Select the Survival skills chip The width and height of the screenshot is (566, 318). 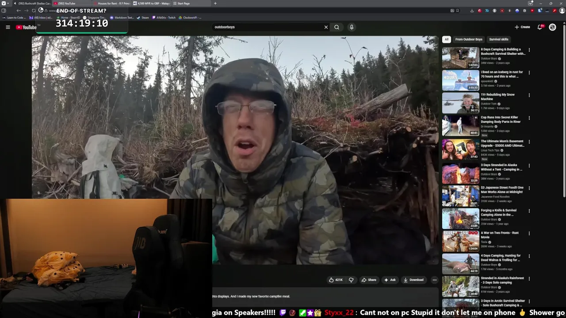498,39
